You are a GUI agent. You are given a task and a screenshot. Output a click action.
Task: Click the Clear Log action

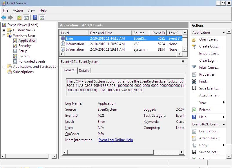click(x=208, y=61)
